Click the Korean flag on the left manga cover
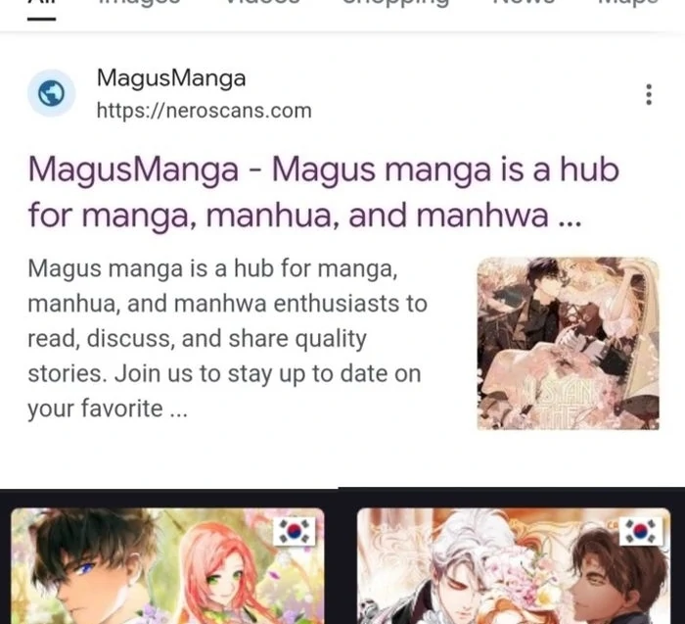Image resolution: width=685 pixels, height=624 pixels. tap(294, 531)
